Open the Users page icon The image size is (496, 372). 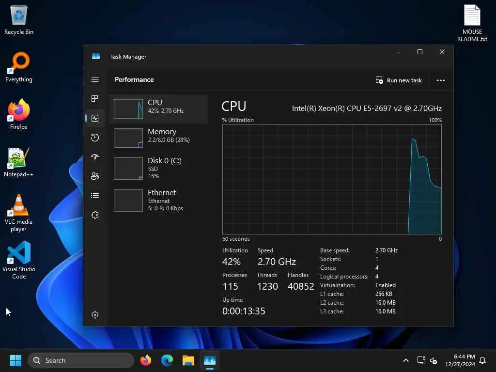coord(95,176)
